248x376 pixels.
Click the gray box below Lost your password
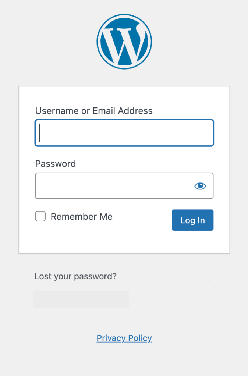click(81, 299)
